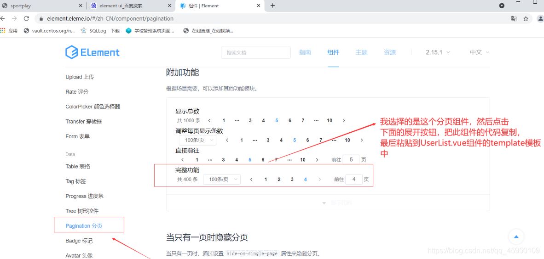Click the address bar URL
Image resolution: width=544 pixels, height=259 pixels.
pos(110,19)
